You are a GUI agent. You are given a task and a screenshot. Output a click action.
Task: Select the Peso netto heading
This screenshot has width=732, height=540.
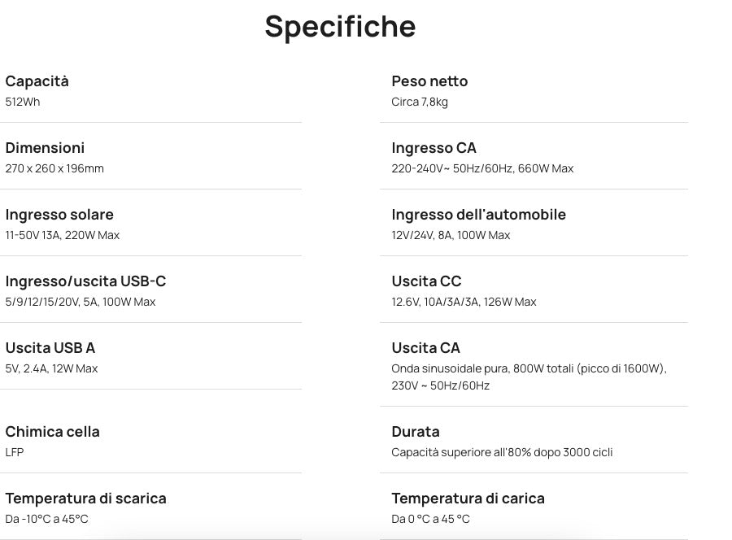click(429, 81)
